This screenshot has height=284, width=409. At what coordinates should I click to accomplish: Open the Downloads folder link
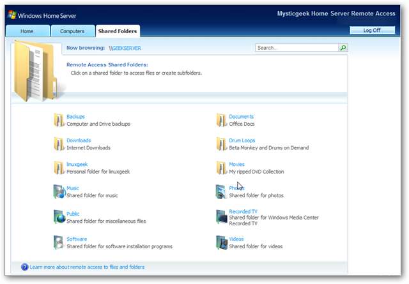pyautogui.click(x=79, y=140)
